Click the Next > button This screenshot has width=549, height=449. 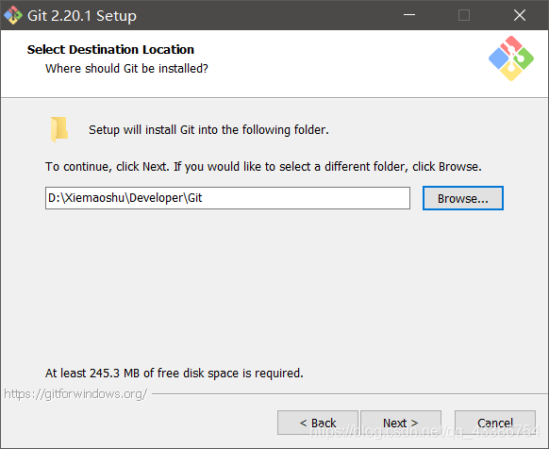tap(401, 423)
